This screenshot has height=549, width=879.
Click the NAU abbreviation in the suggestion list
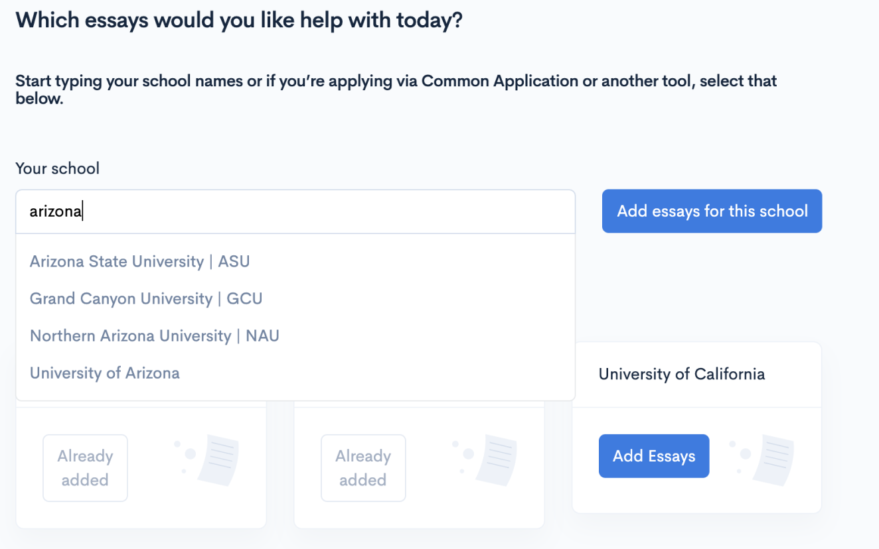[262, 335]
